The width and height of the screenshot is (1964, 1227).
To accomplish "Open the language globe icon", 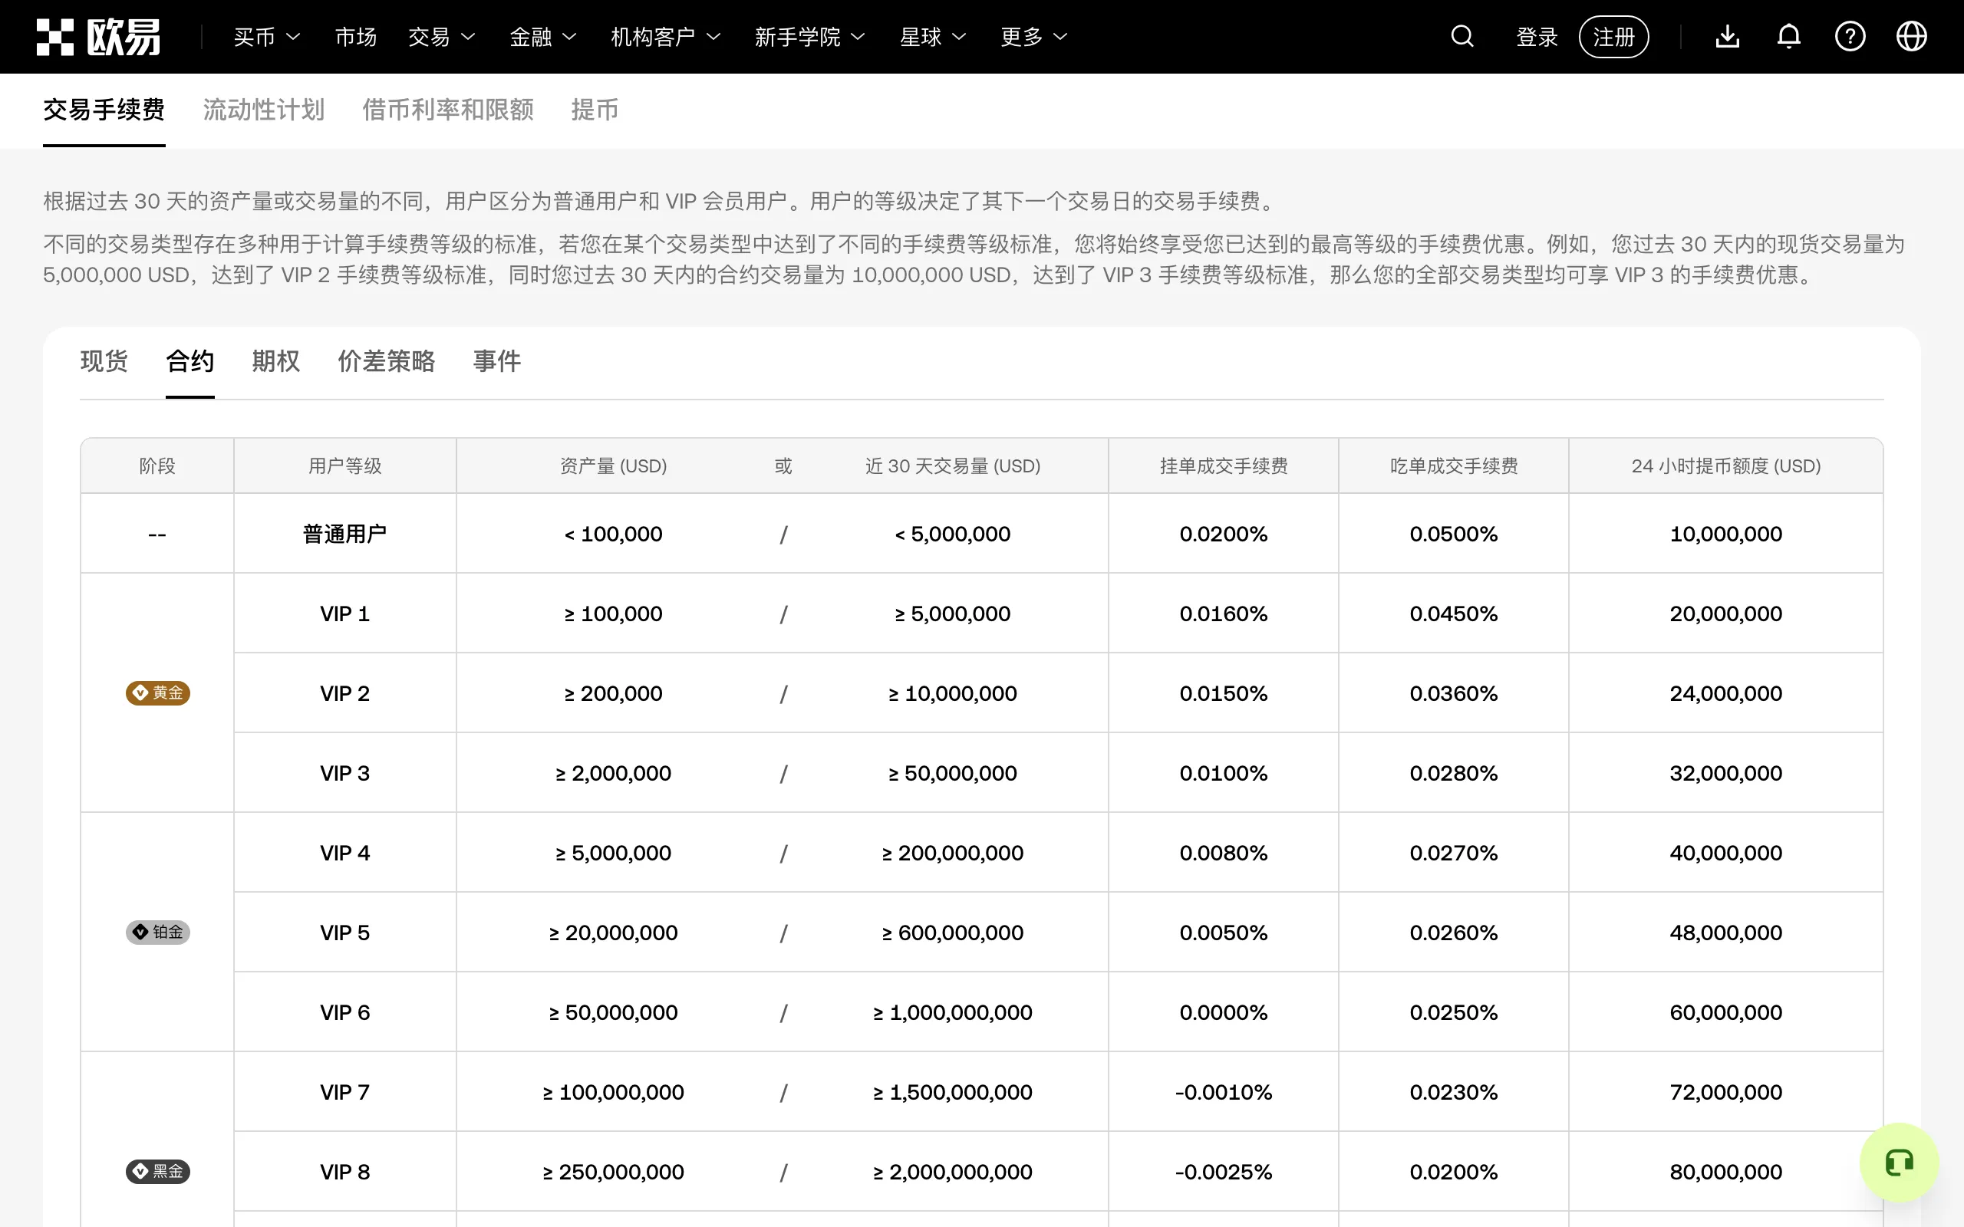I will click(x=1911, y=37).
